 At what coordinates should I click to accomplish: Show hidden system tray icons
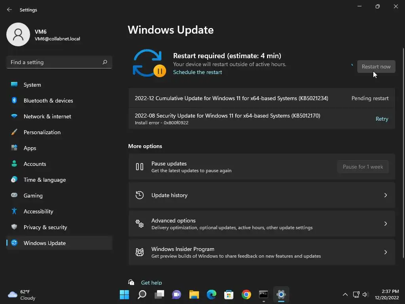pos(345,294)
